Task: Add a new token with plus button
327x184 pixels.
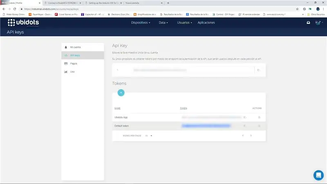Action: tap(121, 93)
